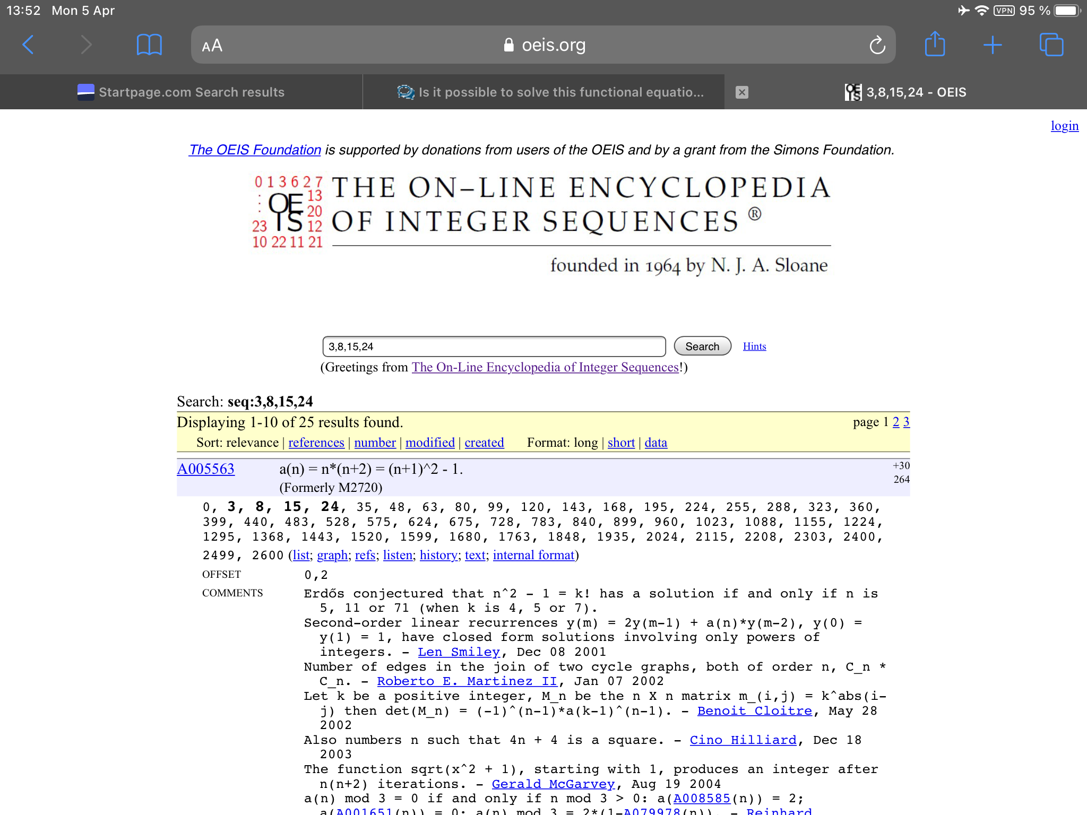The height and width of the screenshot is (815, 1087).
Task: Open the list link for A005563
Action: tap(301, 555)
